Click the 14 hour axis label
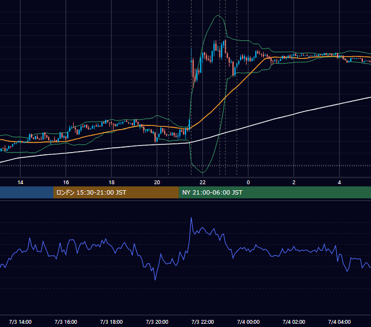This screenshot has height=327, width=371. point(20,183)
